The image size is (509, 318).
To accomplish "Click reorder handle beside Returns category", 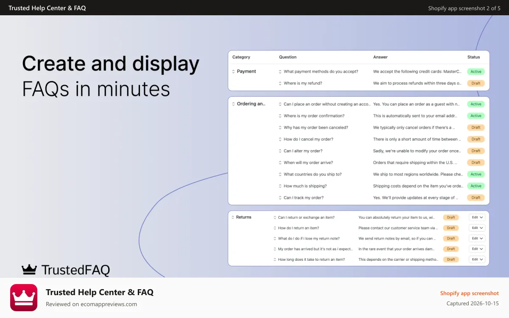I will point(232,217).
